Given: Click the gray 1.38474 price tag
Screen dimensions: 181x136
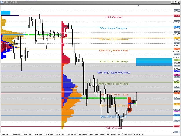Looking at the screenshot, I should click(x=177, y=77).
